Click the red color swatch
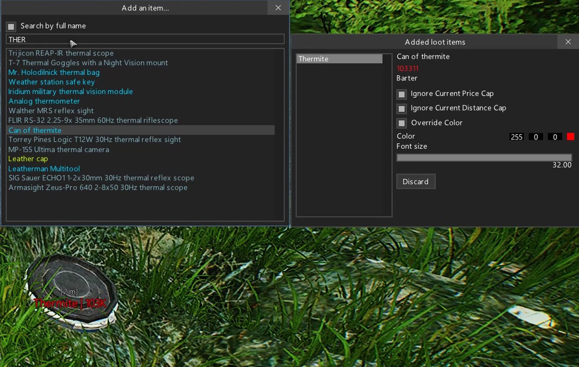The image size is (579, 367). point(570,137)
